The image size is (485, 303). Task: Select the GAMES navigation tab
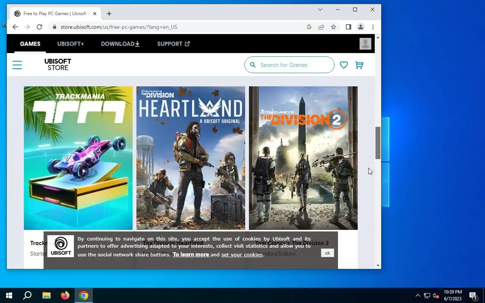[30, 44]
